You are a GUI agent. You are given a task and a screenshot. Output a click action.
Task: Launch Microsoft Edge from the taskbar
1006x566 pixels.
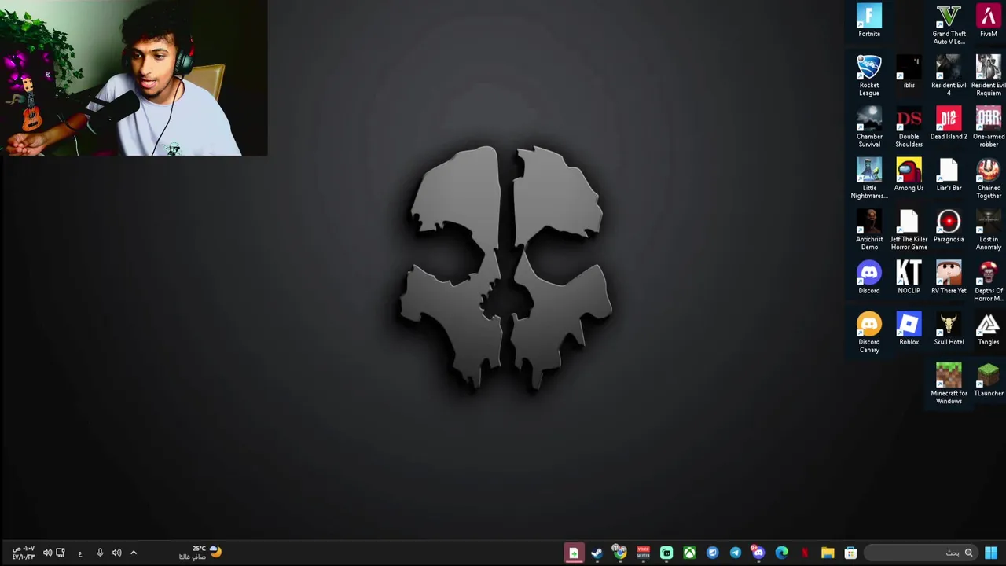(781, 553)
